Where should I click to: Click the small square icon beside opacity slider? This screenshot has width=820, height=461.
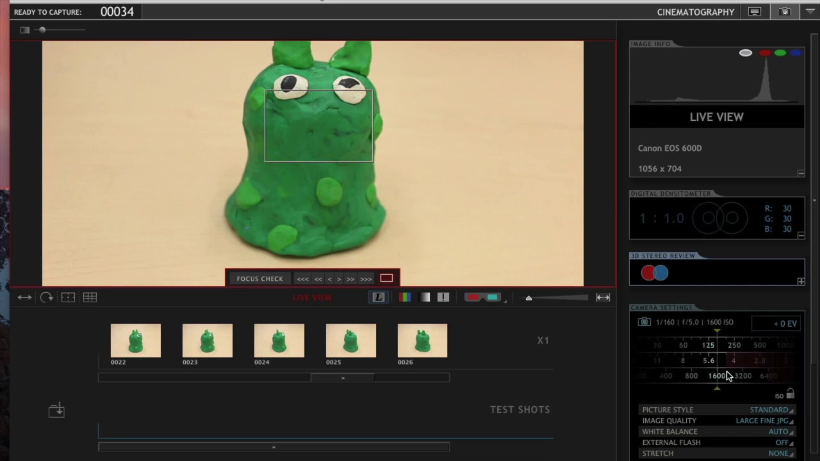coord(25,29)
